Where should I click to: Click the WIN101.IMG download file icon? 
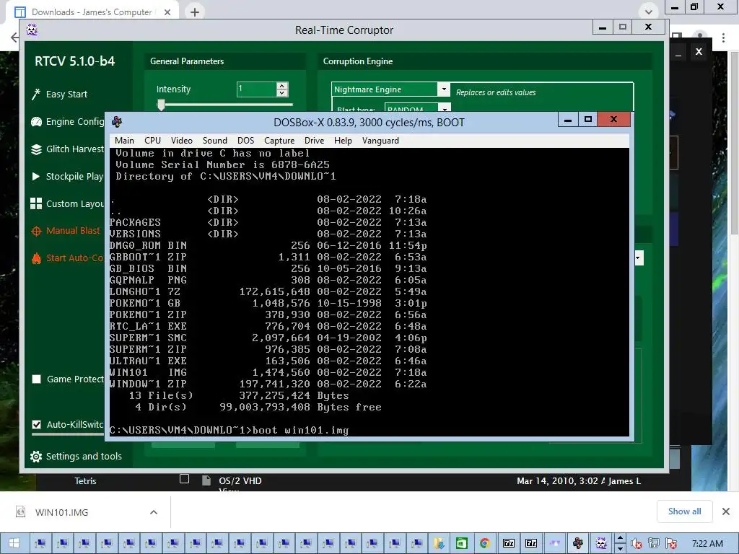pos(20,511)
